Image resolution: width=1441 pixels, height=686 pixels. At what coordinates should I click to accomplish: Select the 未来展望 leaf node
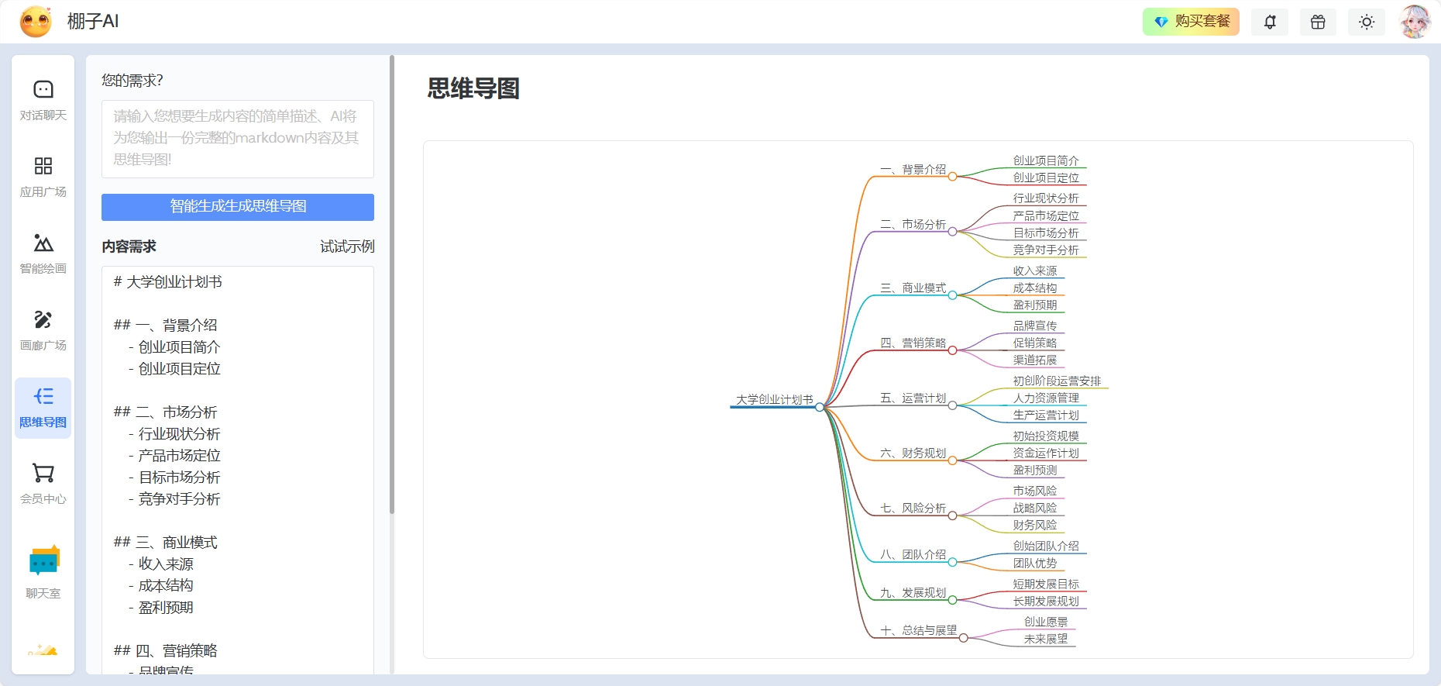point(1046,639)
